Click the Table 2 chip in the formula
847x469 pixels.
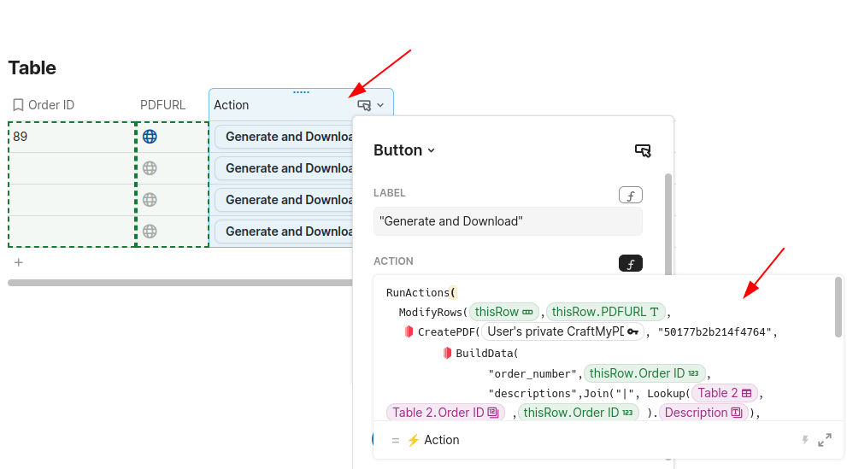click(724, 393)
